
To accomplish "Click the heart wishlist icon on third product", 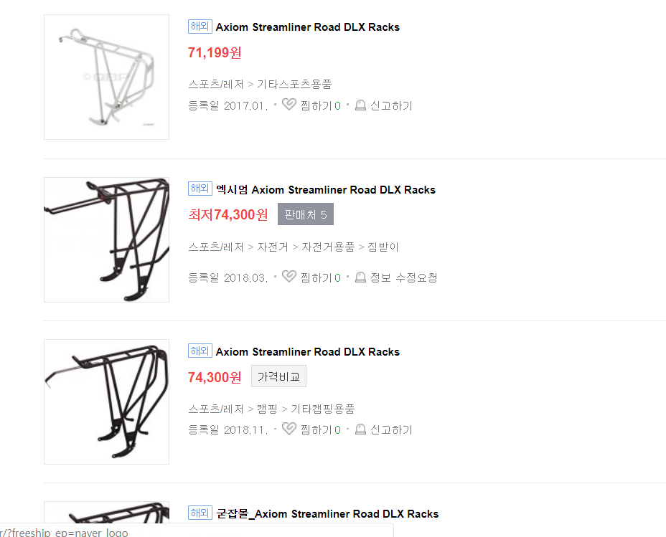I will click(x=289, y=429).
